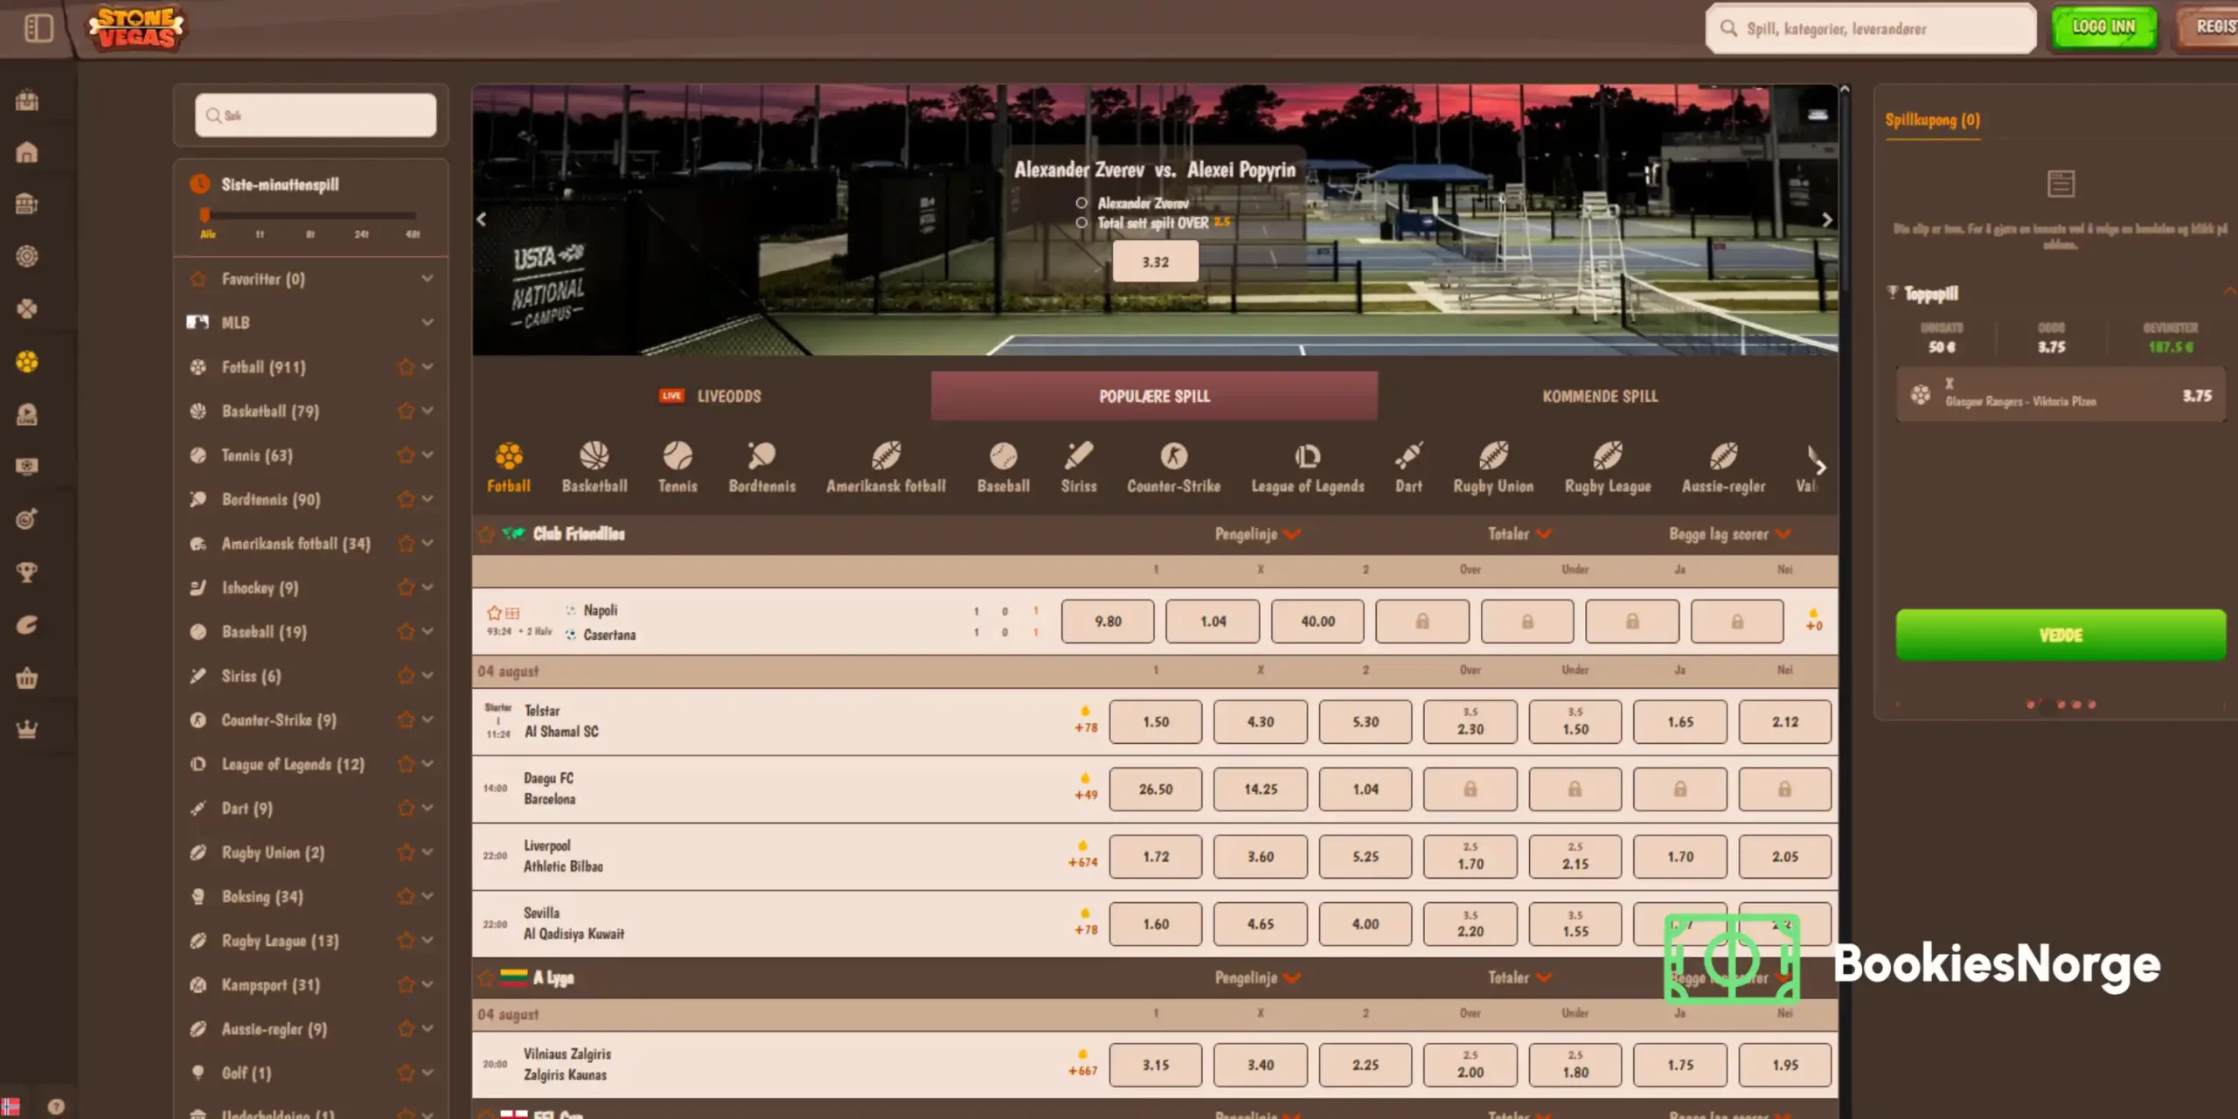This screenshot has height=1119, width=2238.
Task: Open Telstar +78 more markets
Action: [x=1086, y=720]
